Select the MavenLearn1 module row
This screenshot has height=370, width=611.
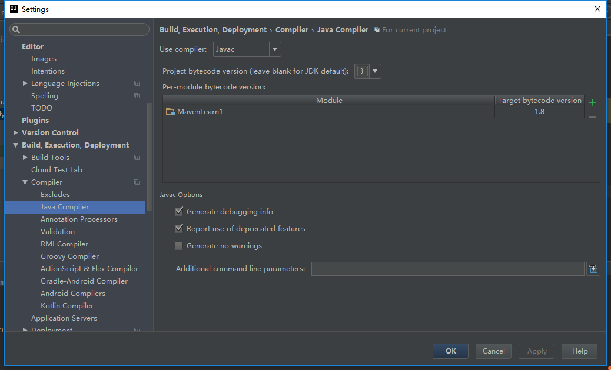pos(373,112)
